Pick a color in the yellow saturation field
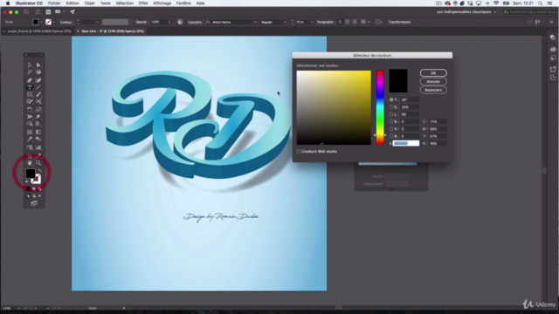 [334, 107]
